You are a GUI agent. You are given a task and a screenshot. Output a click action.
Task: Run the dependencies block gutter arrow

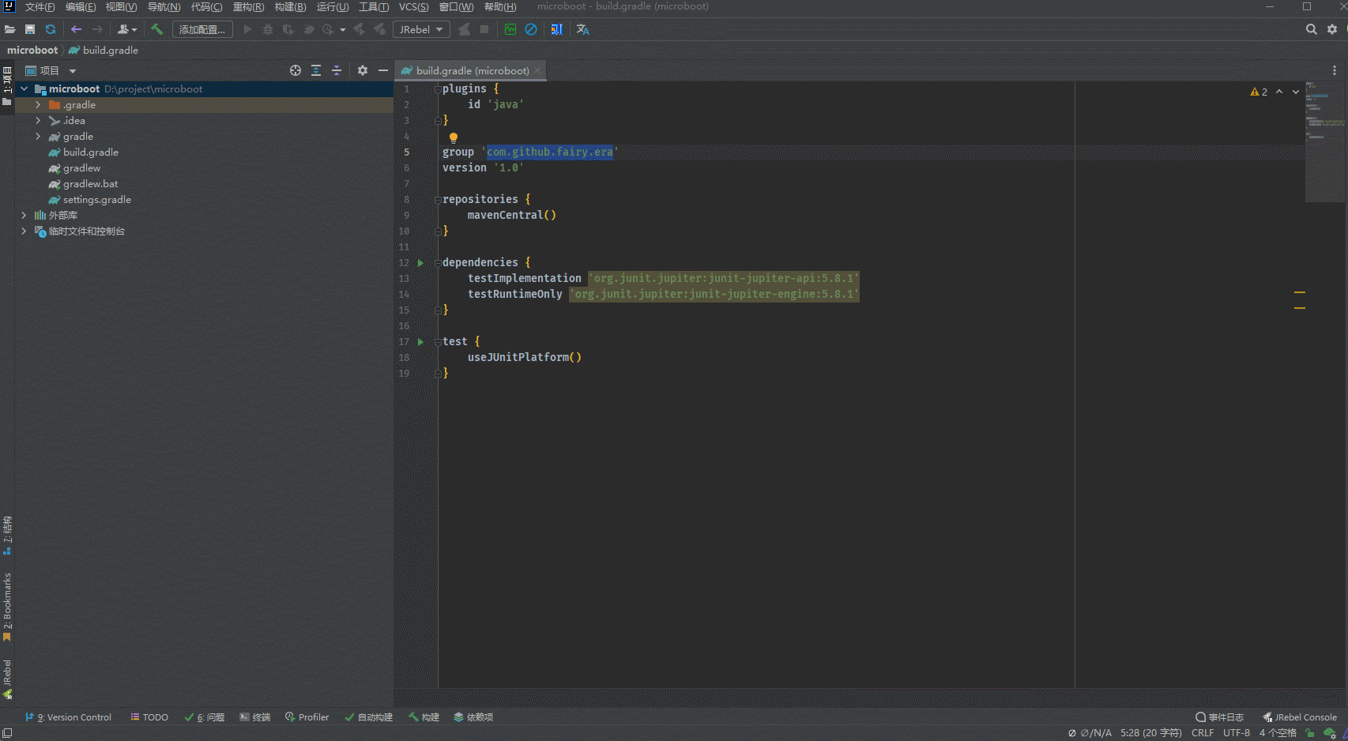(x=420, y=263)
